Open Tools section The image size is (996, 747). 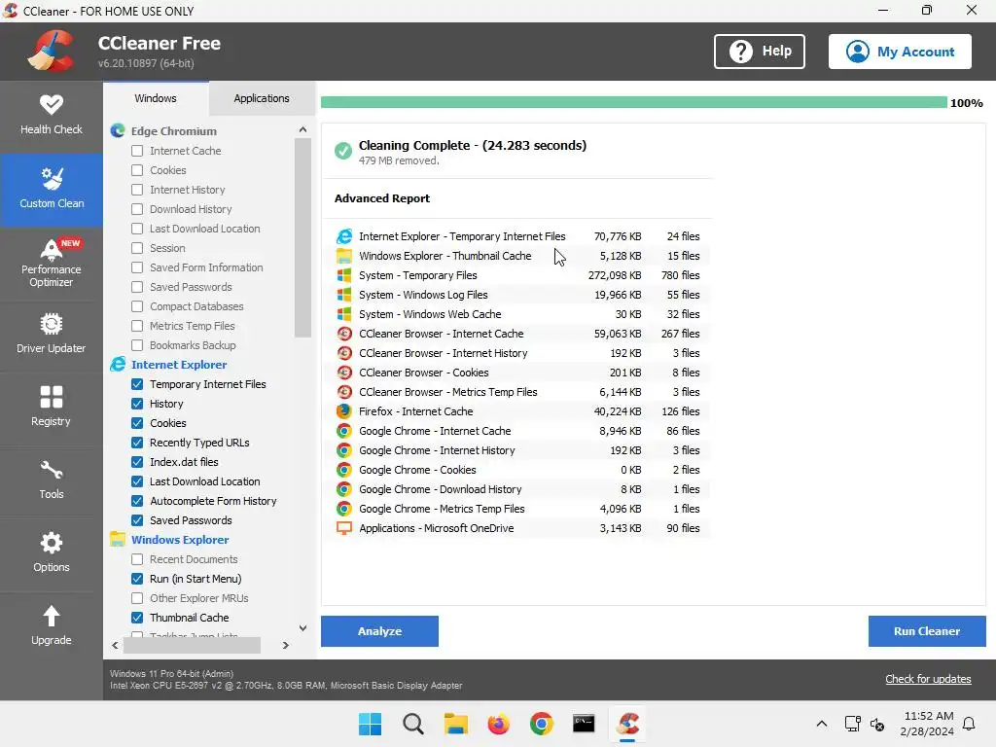point(51,480)
